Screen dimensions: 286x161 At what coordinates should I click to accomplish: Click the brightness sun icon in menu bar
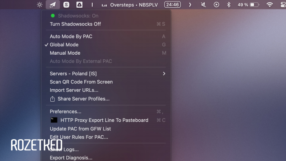pyautogui.click(x=40, y=5)
